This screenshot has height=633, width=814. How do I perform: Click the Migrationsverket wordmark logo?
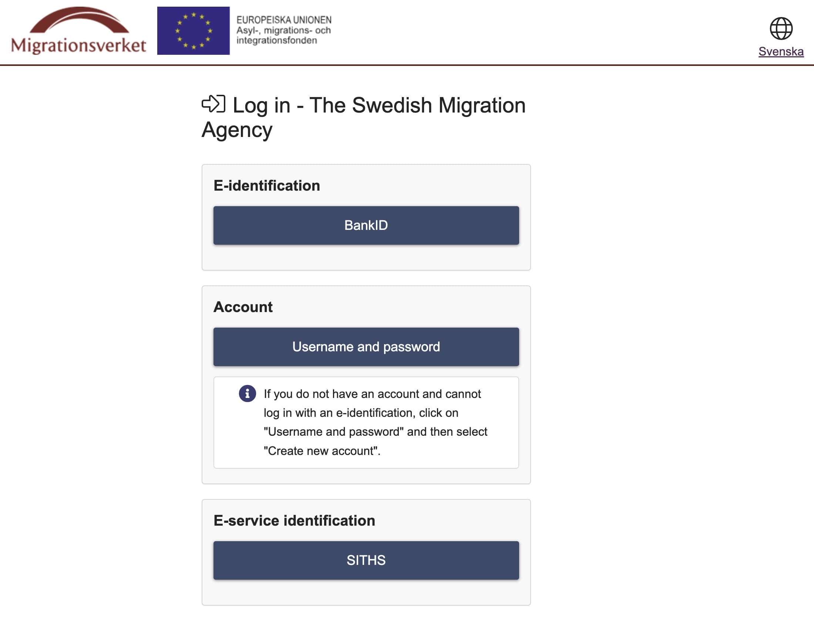pyautogui.click(x=79, y=46)
